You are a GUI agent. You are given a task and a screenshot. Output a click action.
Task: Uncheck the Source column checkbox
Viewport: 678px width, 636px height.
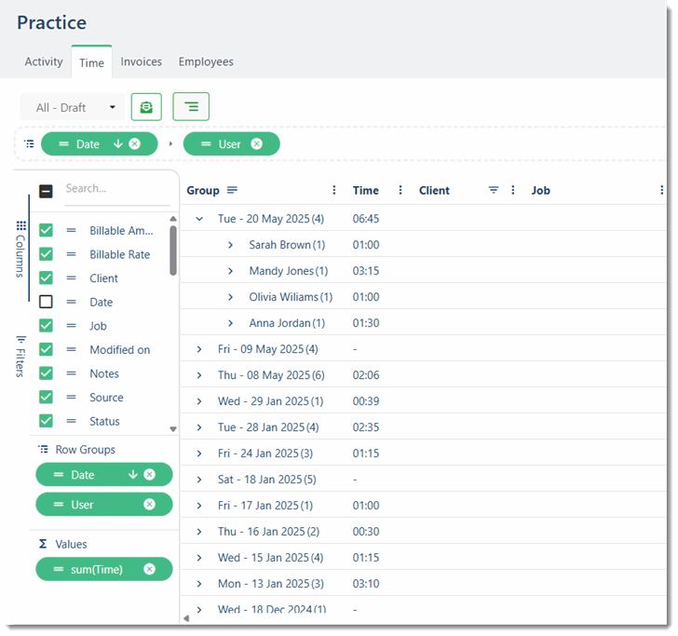[46, 397]
